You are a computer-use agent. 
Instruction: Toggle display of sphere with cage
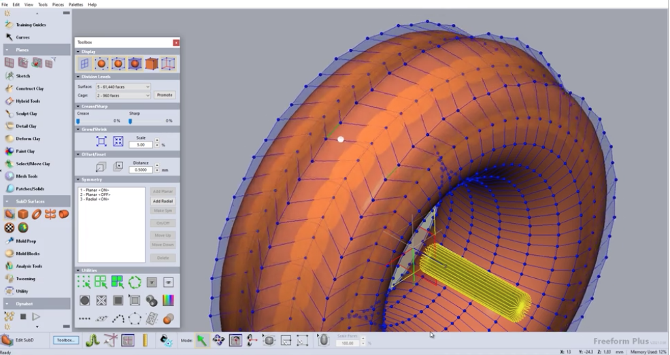(x=118, y=64)
